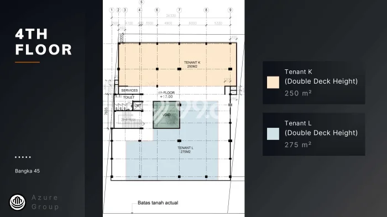
Task: Click the TOILET room label
Action: (x=129, y=97)
